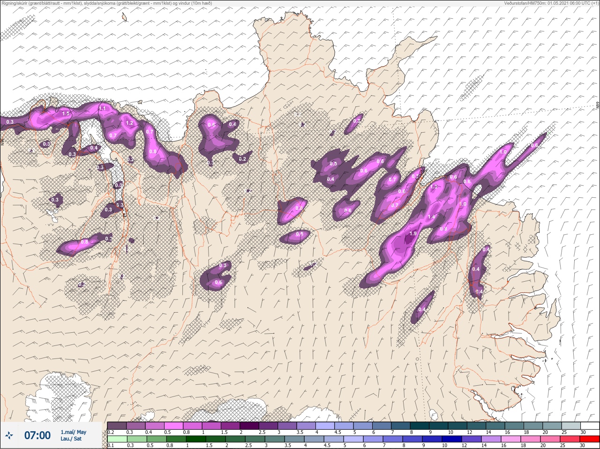Pick lower legend swatch between 2.5 and 3

coord(255,439)
